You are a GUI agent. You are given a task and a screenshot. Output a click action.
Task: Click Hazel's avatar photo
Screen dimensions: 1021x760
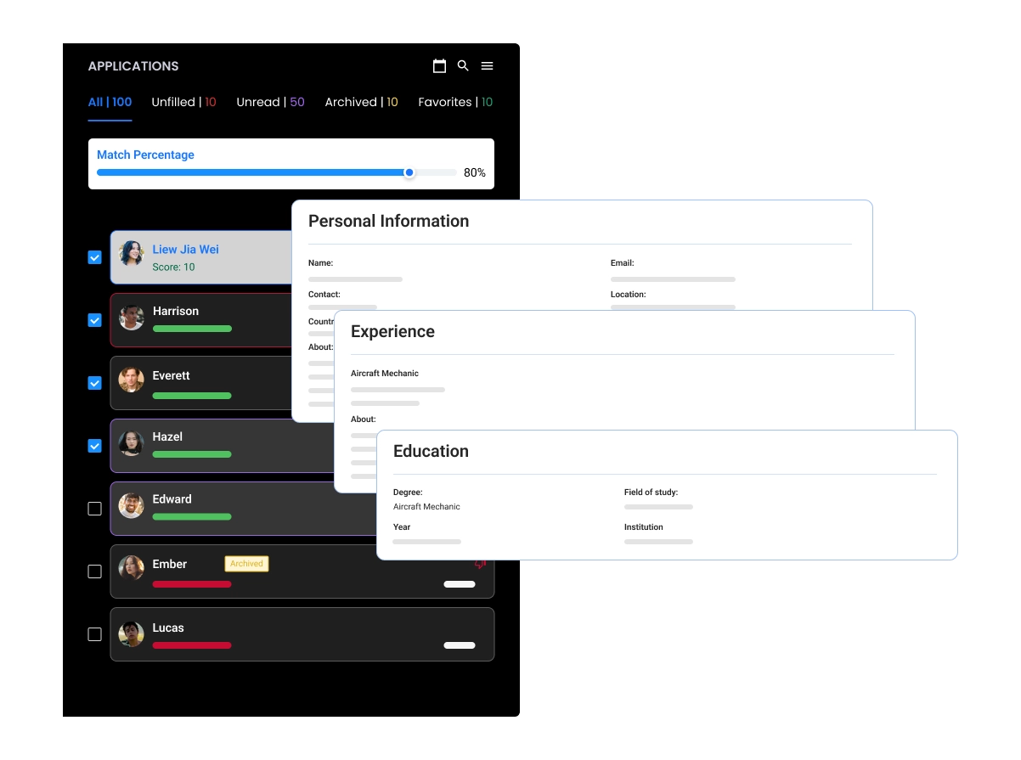point(131,443)
